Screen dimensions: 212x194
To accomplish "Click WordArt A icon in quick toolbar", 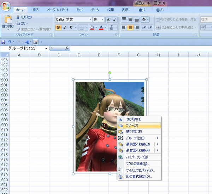I will pos(27,42).
